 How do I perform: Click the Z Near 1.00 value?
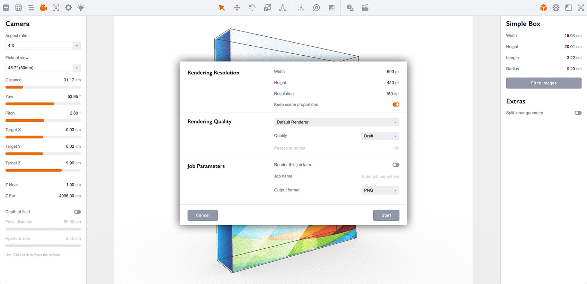pos(70,185)
